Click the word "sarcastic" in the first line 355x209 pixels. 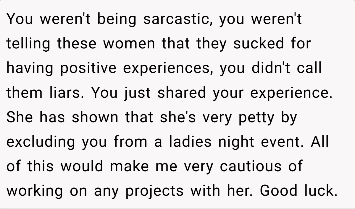click(x=177, y=19)
